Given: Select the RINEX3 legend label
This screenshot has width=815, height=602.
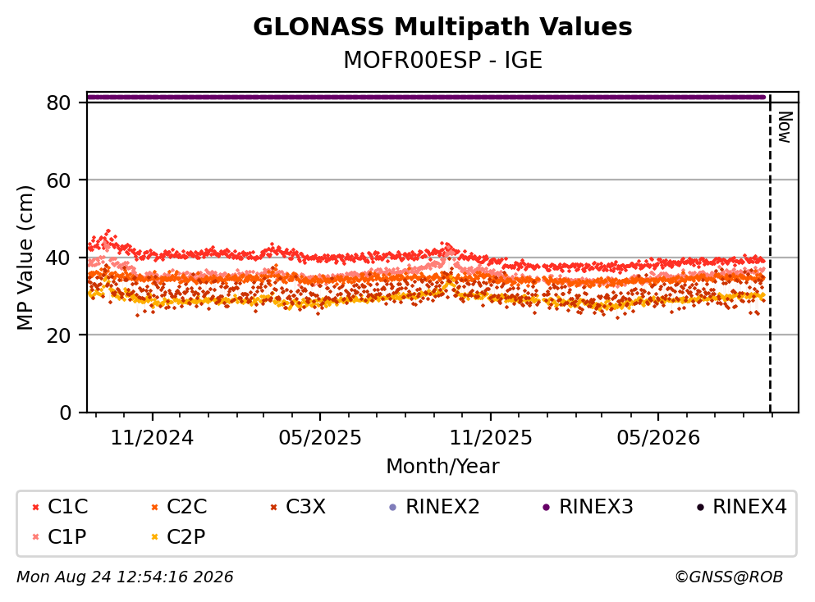Looking at the screenshot, I should point(596,506).
